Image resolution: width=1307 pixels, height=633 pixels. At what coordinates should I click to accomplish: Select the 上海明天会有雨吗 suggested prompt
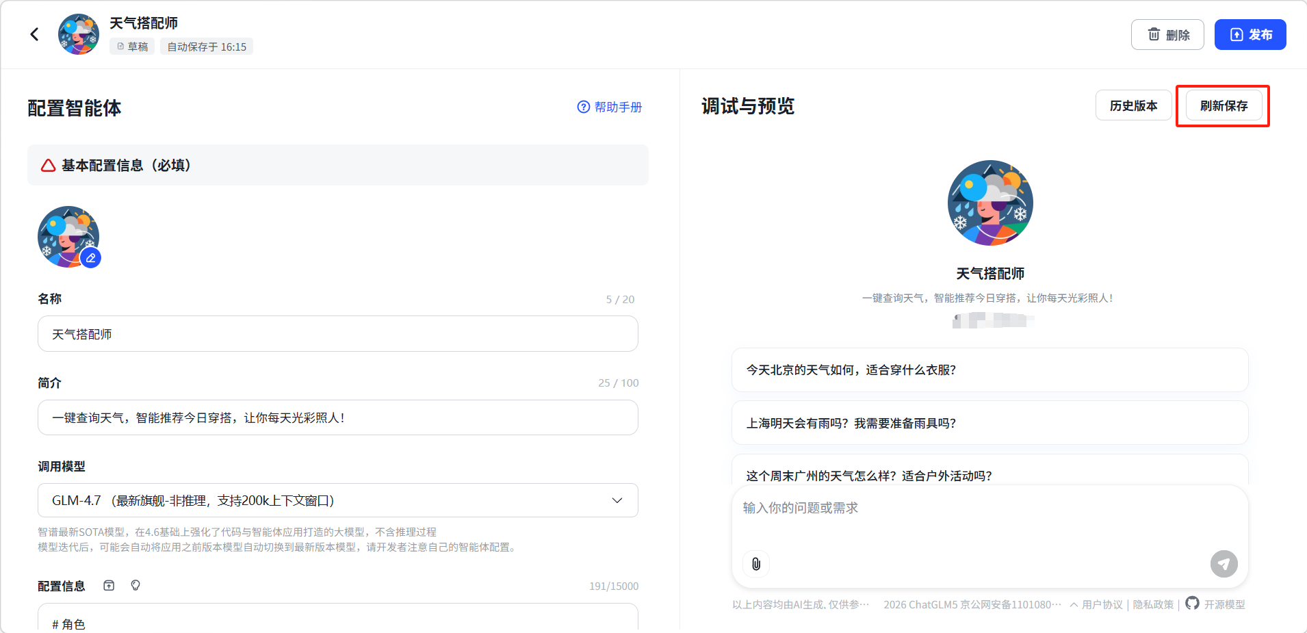[989, 423]
